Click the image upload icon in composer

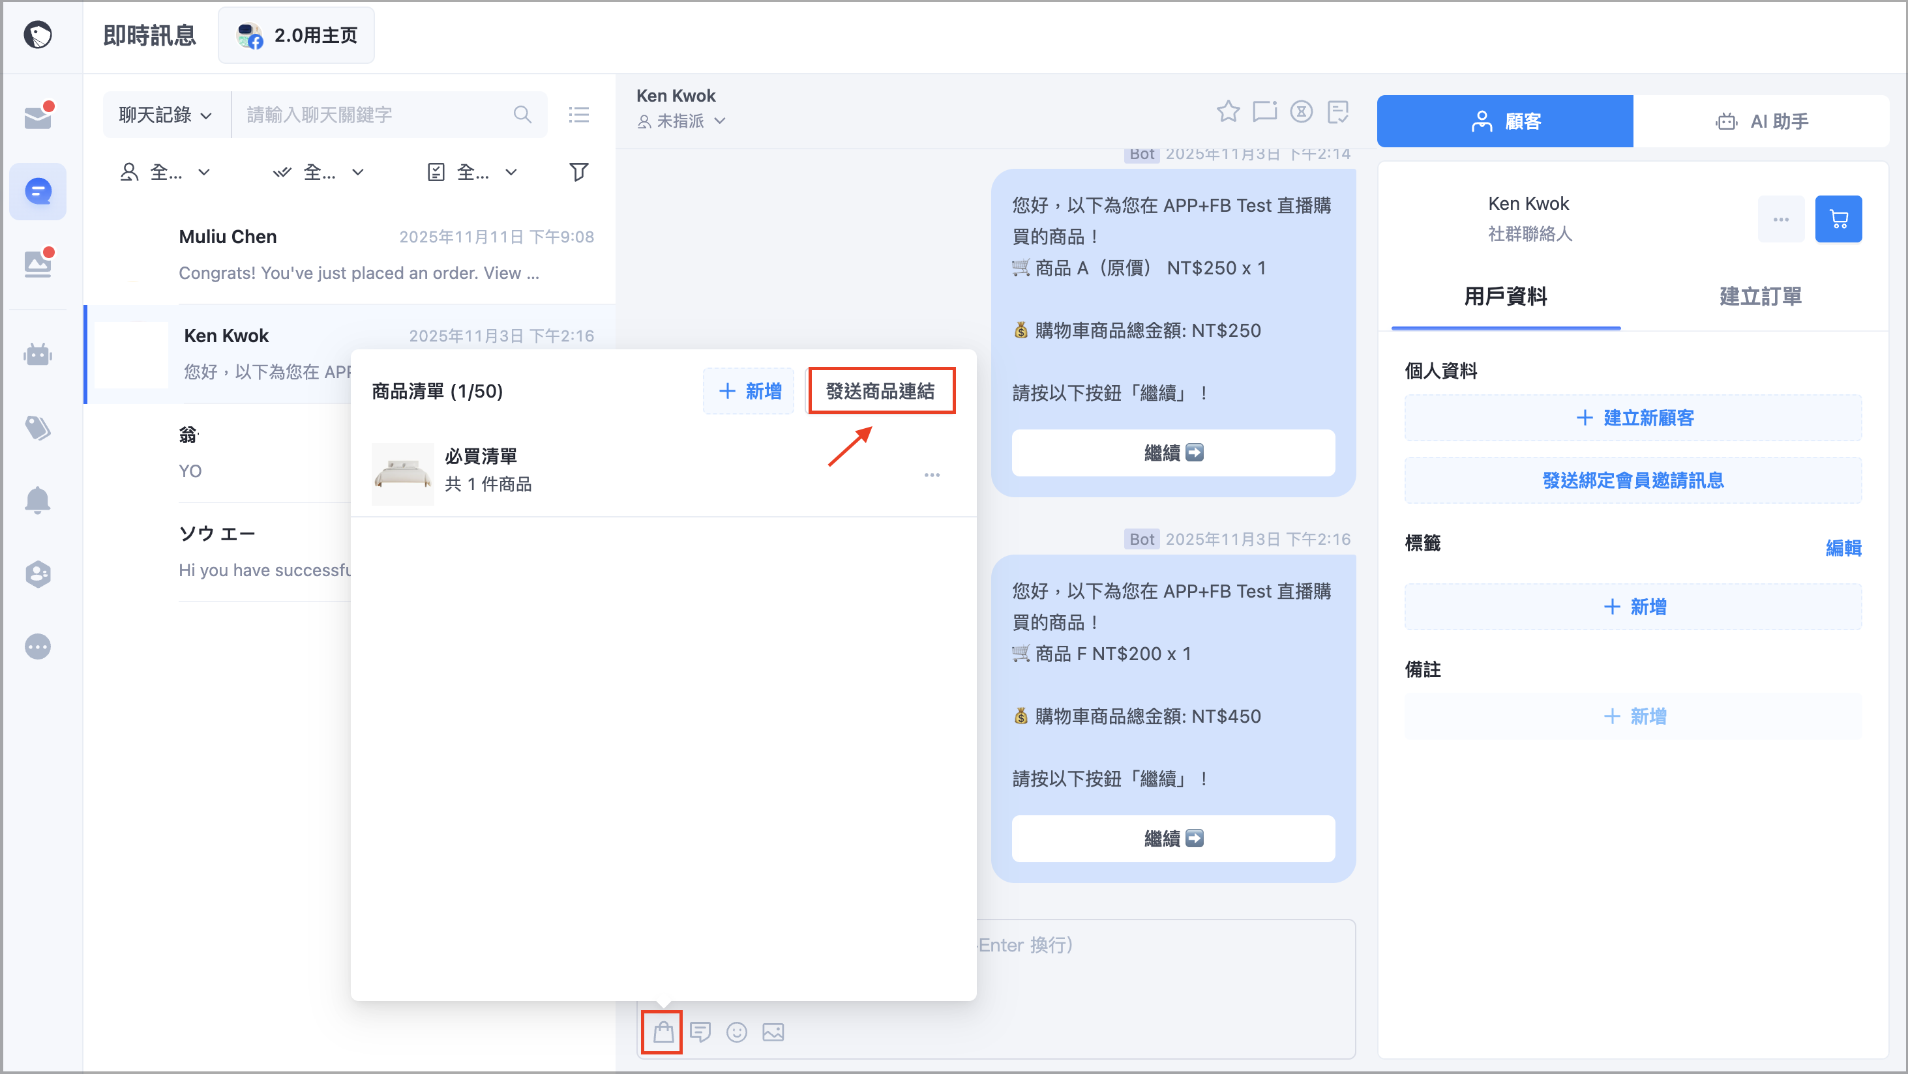point(773,1032)
